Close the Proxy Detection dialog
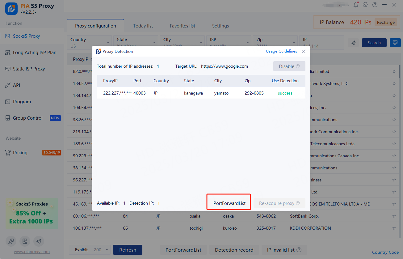403x259 pixels. click(304, 51)
